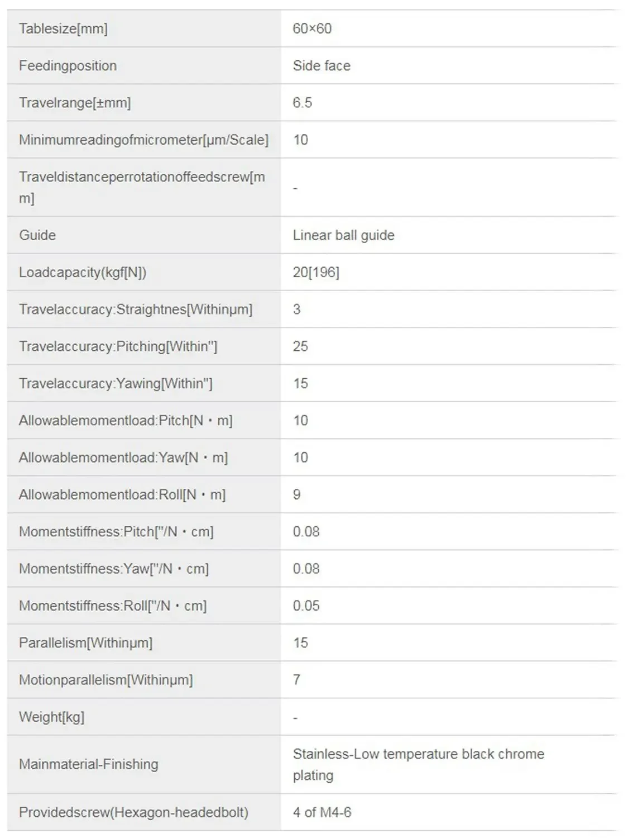Select the 6.5 travel range value
The image size is (628, 838).
(302, 103)
